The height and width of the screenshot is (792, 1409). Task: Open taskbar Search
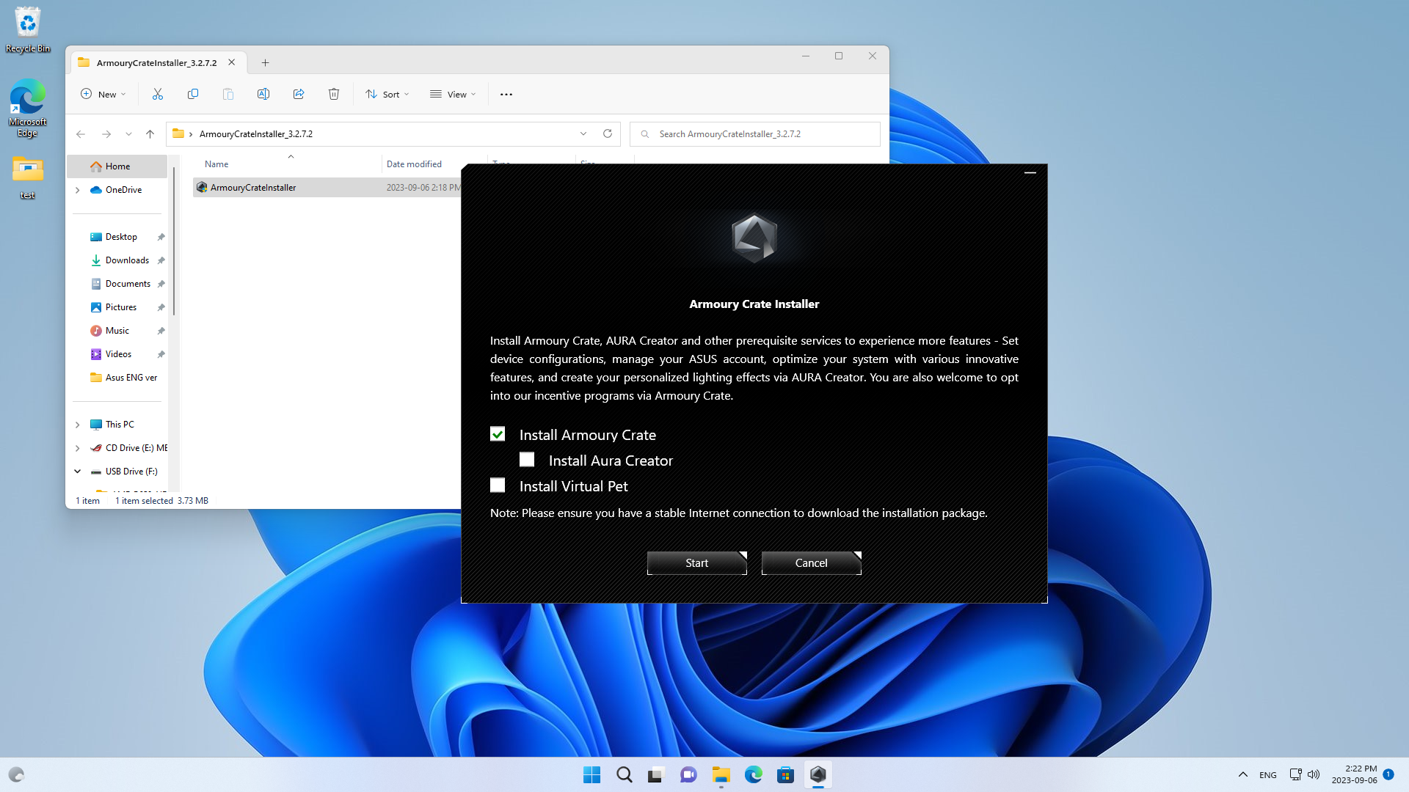pos(624,774)
